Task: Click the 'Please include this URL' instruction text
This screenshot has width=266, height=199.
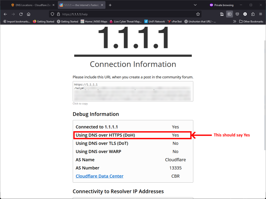Action: 133,77
